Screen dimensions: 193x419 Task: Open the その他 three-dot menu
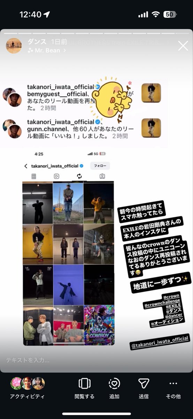(x=173, y=383)
